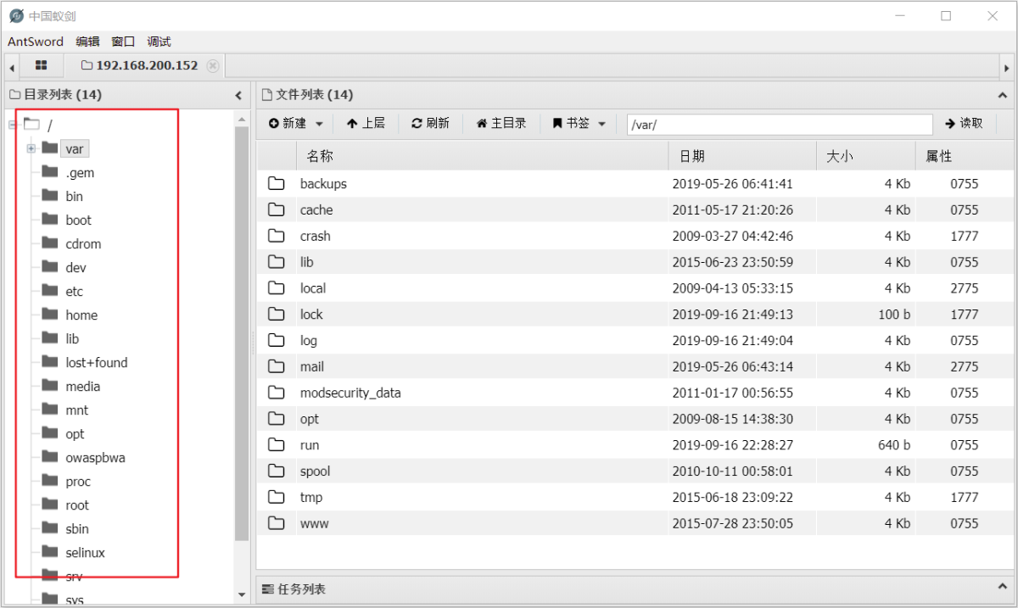Click the www folder icon in file list
The width and height of the screenshot is (1018, 608).
[276, 523]
